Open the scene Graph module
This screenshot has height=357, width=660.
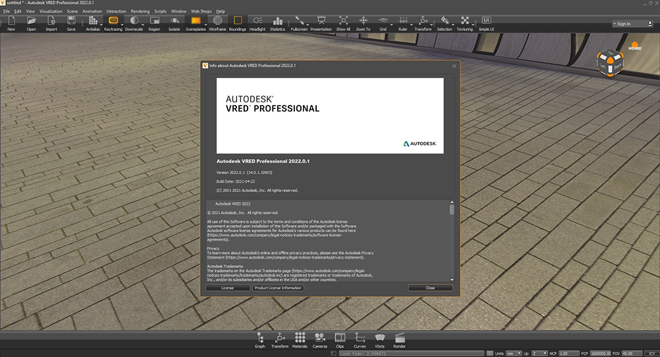260,337
